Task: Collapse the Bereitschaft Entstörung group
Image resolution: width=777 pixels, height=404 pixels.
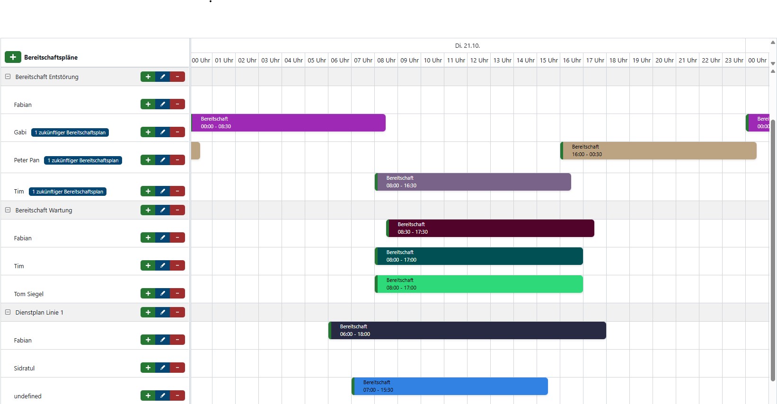Action: coord(8,77)
